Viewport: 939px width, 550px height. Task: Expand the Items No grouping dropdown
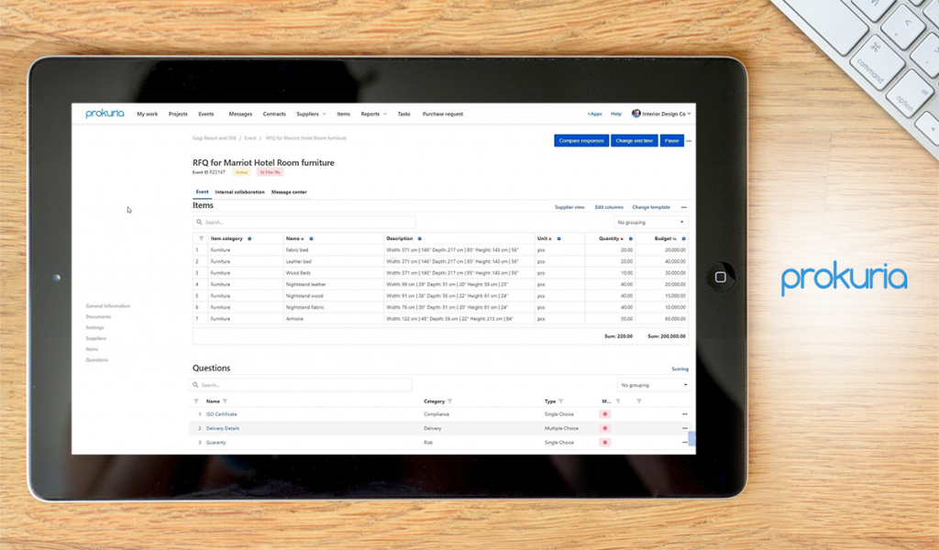coord(650,222)
